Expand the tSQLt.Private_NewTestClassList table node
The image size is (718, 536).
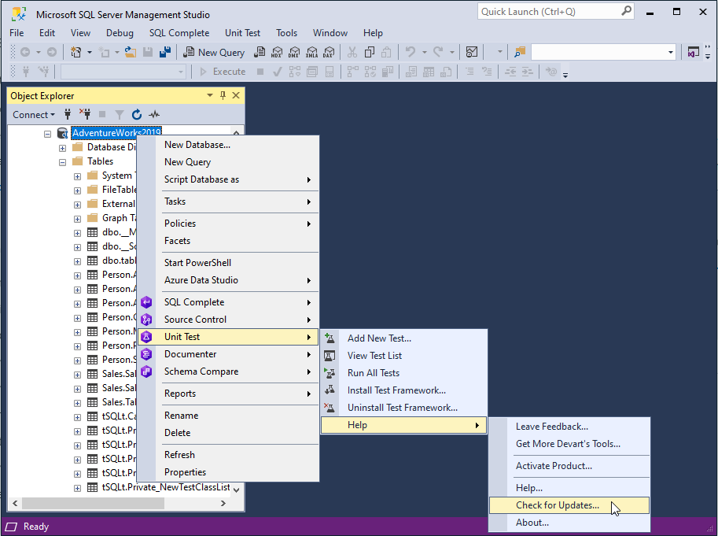(x=77, y=488)
